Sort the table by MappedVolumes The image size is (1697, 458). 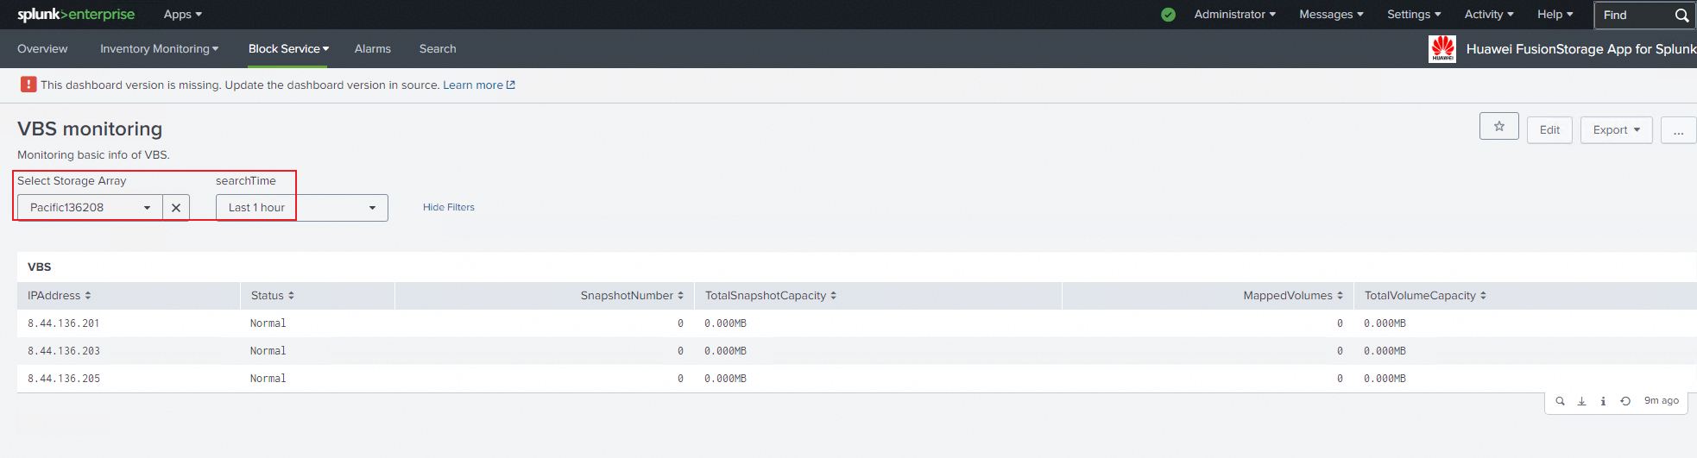click(1293, 295)
